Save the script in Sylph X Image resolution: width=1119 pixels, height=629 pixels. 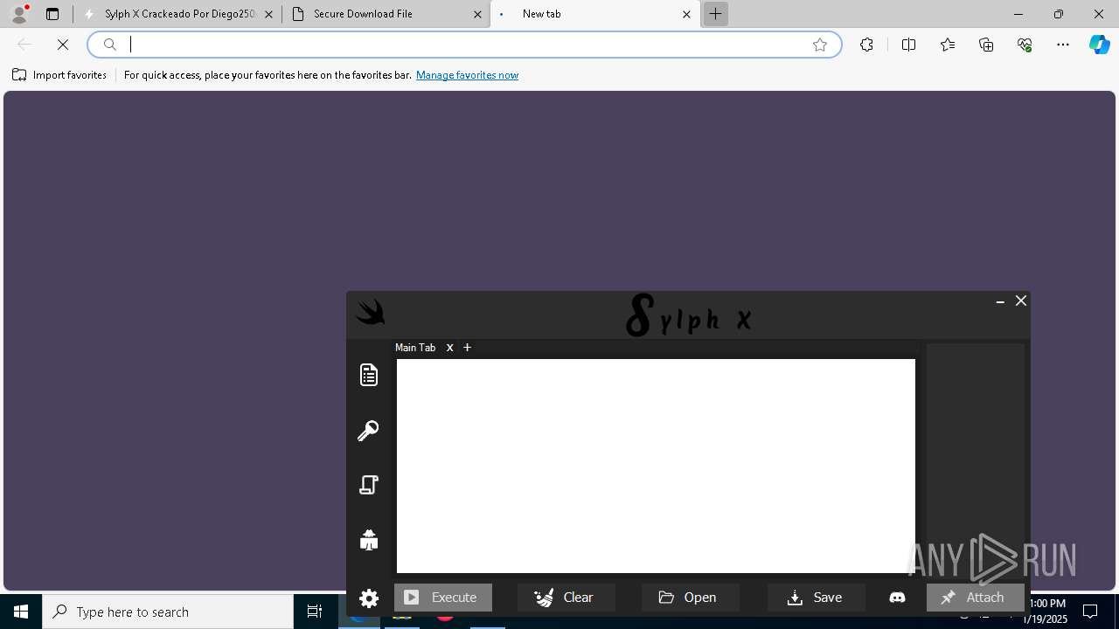pos(817,598)
